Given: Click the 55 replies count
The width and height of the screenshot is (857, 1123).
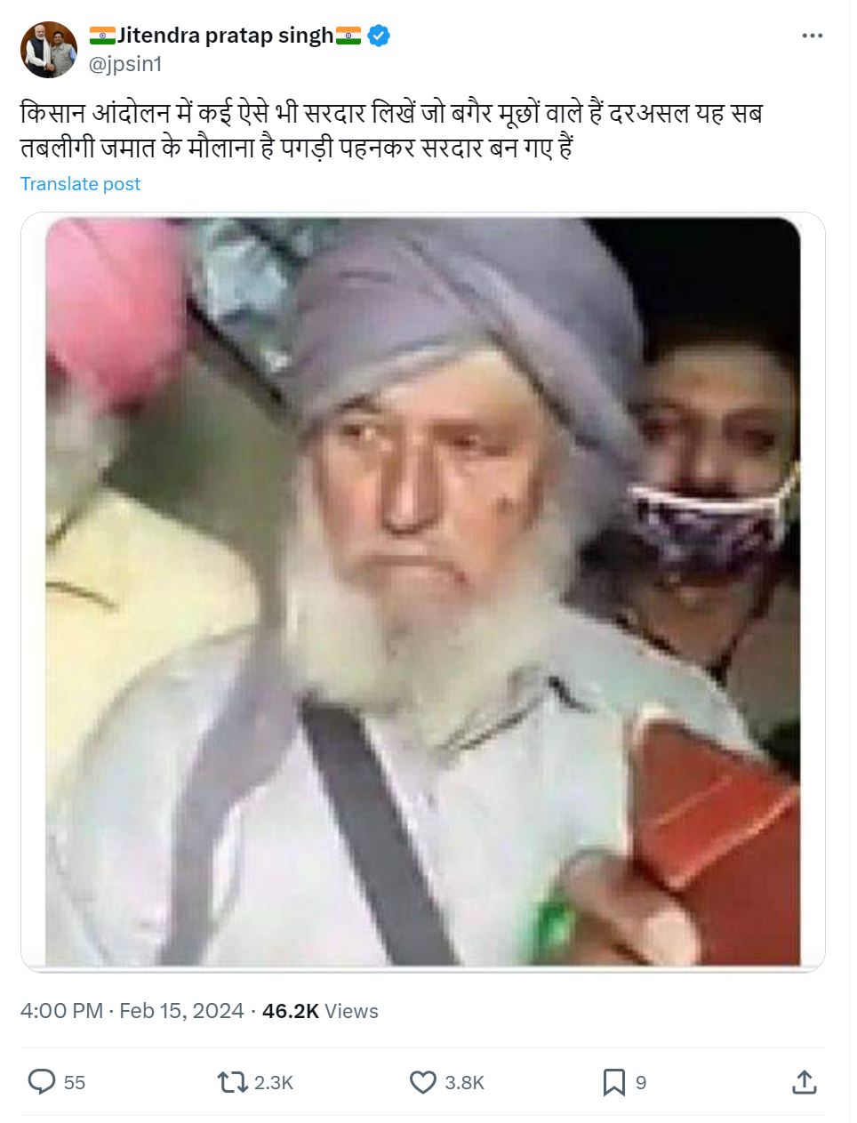Looking at the screenshot, I should (75, 1083).
